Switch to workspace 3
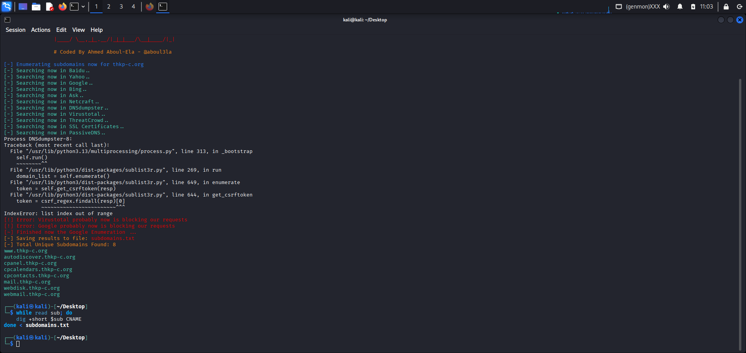This screenshot has height=353, width=746. pyautogui.click(x=121, y=7)
